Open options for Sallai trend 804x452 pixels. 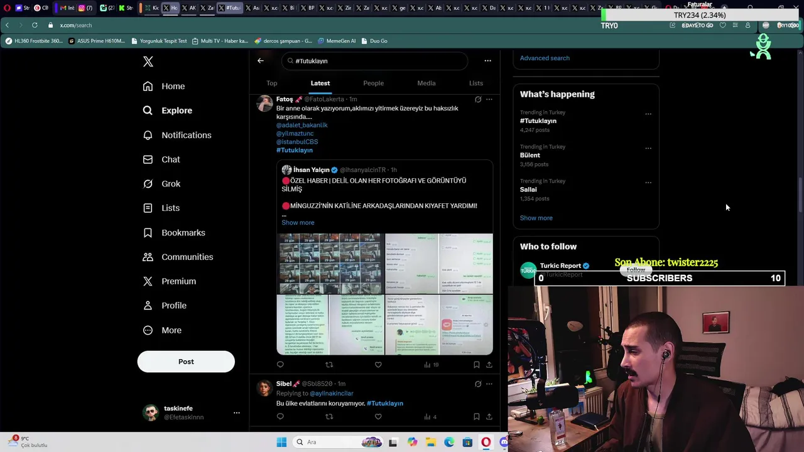click(648, 183)
